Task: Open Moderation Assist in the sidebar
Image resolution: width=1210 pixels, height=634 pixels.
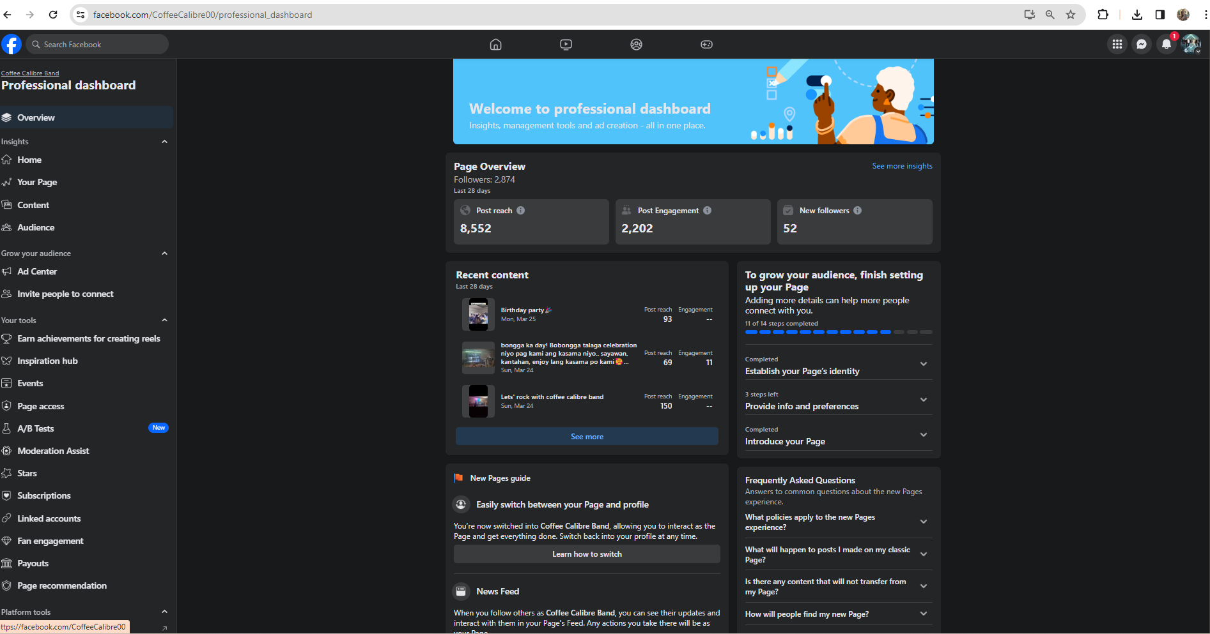Action: pos(86,451)
